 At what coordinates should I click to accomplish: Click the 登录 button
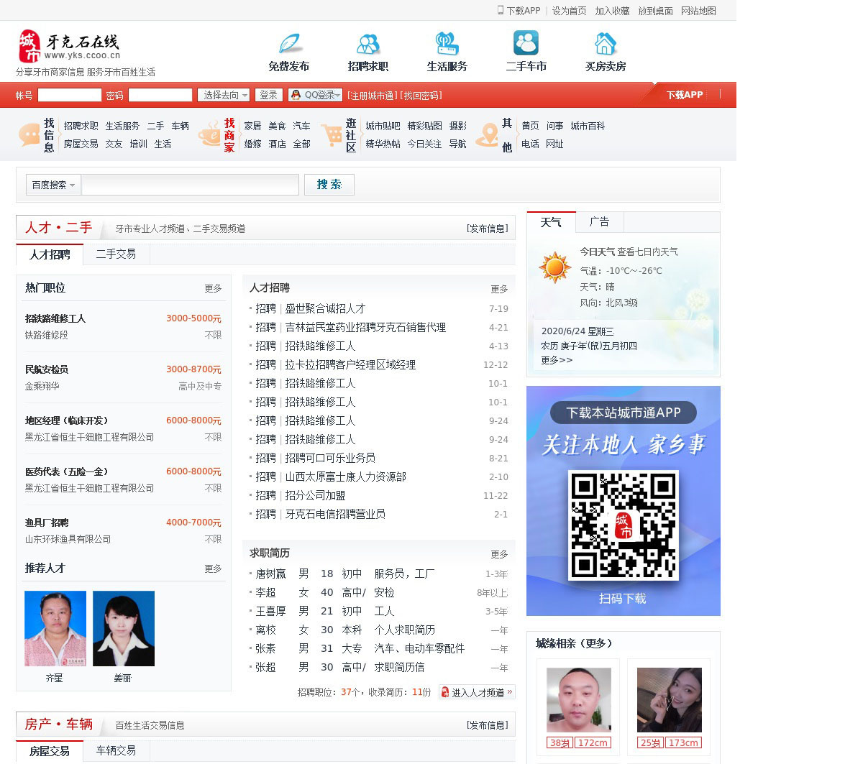tap(268, 95)
